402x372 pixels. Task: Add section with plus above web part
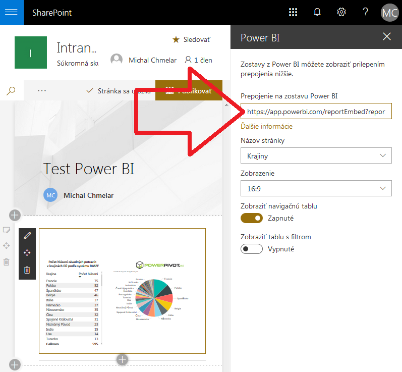[x=15, y=215]
